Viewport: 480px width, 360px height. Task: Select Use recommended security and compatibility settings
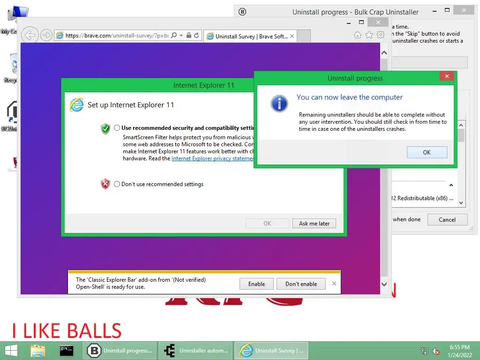[117, 127]
